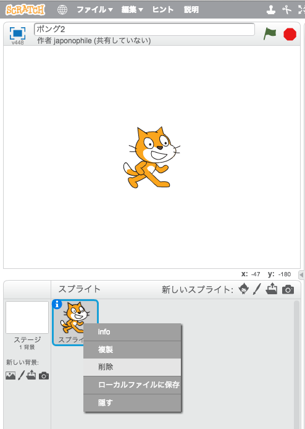The width and height of the screenshot is (305, 429).
Task: Open sprite info via blue i badge
Action: pyautogui.click(x=57, y=304)
